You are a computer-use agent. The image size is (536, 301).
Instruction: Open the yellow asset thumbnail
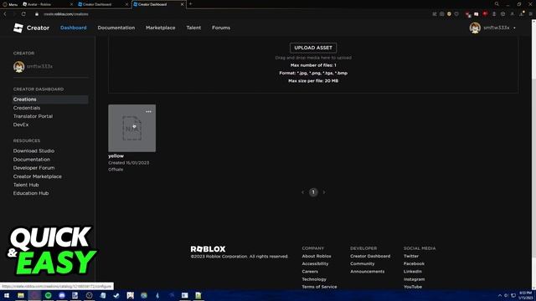click(x=132, y=128)
